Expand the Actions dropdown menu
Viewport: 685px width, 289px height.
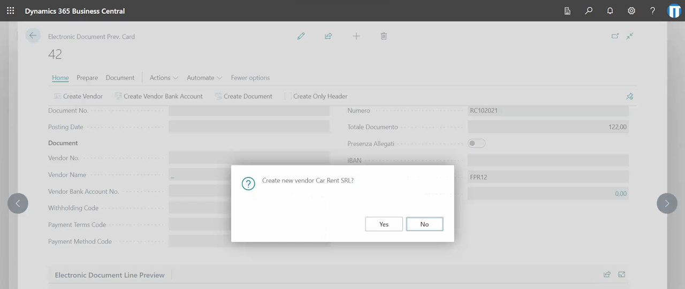pos(164,78)
